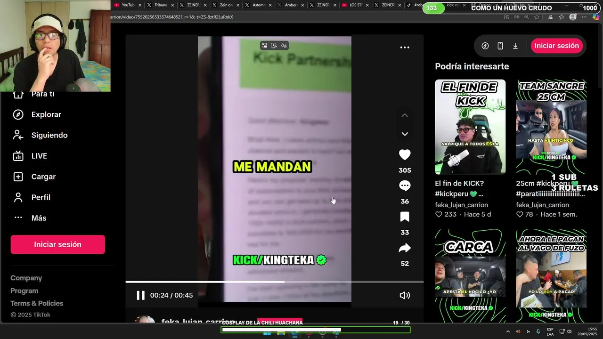Click the '25cm #kickperu' caption
This screenshot has height=339, width=603.
coord(550,188)
